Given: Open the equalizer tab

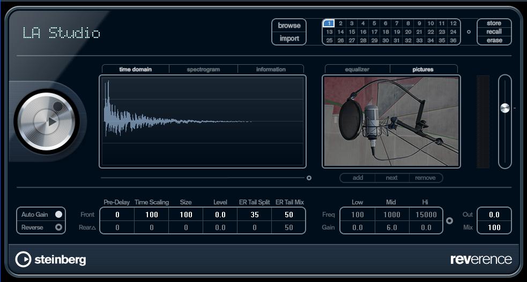Looking at the screenshot, I should (x=357, y=70).
